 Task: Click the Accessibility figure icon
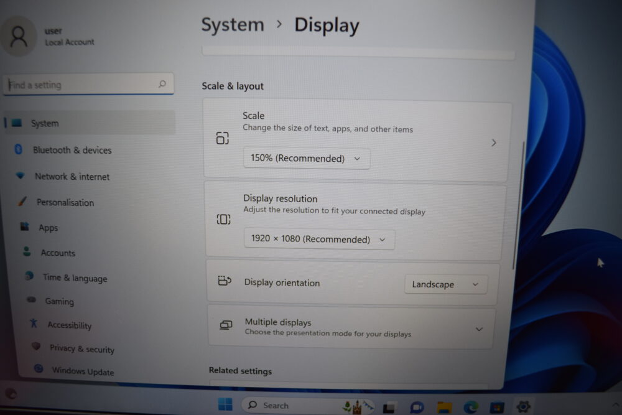(34, 323)
